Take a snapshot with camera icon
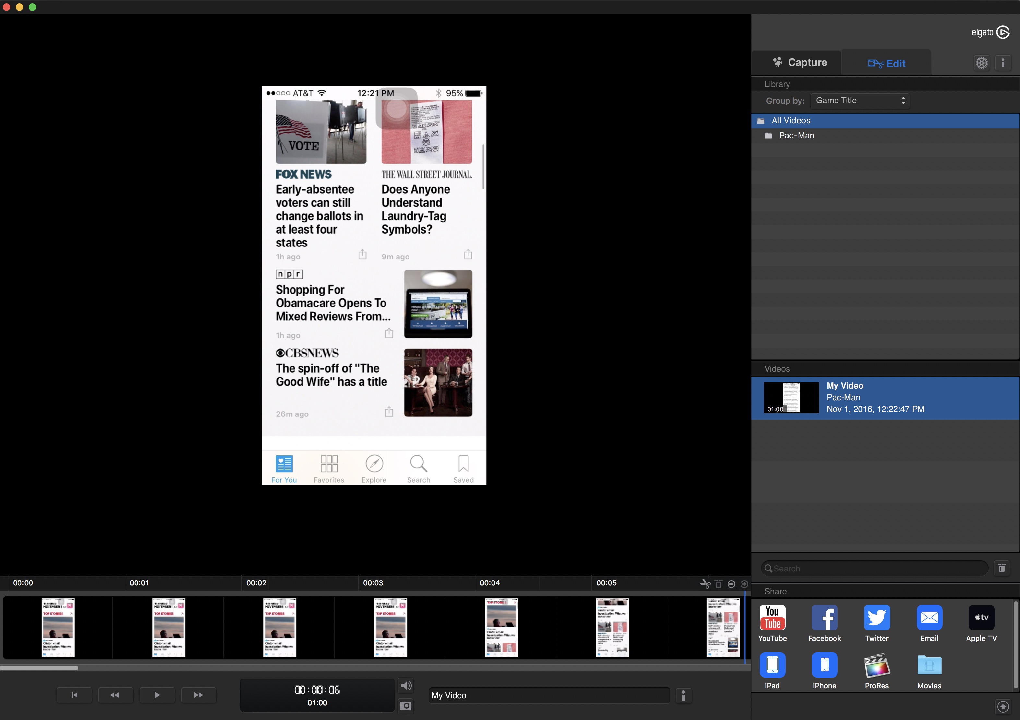 pyautogui.click(x=405, y=706)
